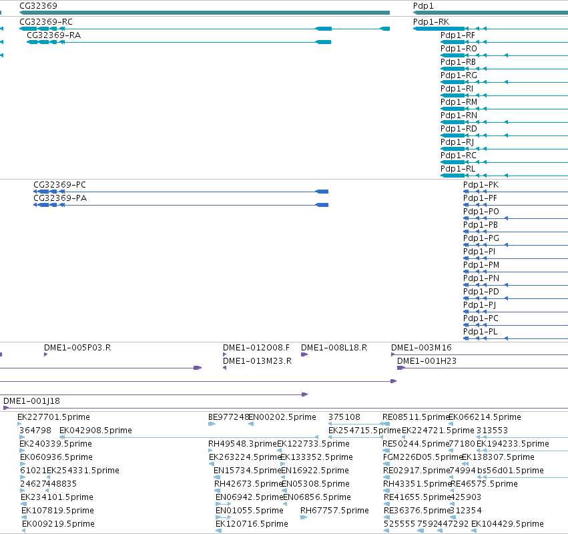The width and height of the screenshot is (568, 534).
Task: Select the EK120716.5prime EST
Action: pyautogui.click(x=252, y=524)
